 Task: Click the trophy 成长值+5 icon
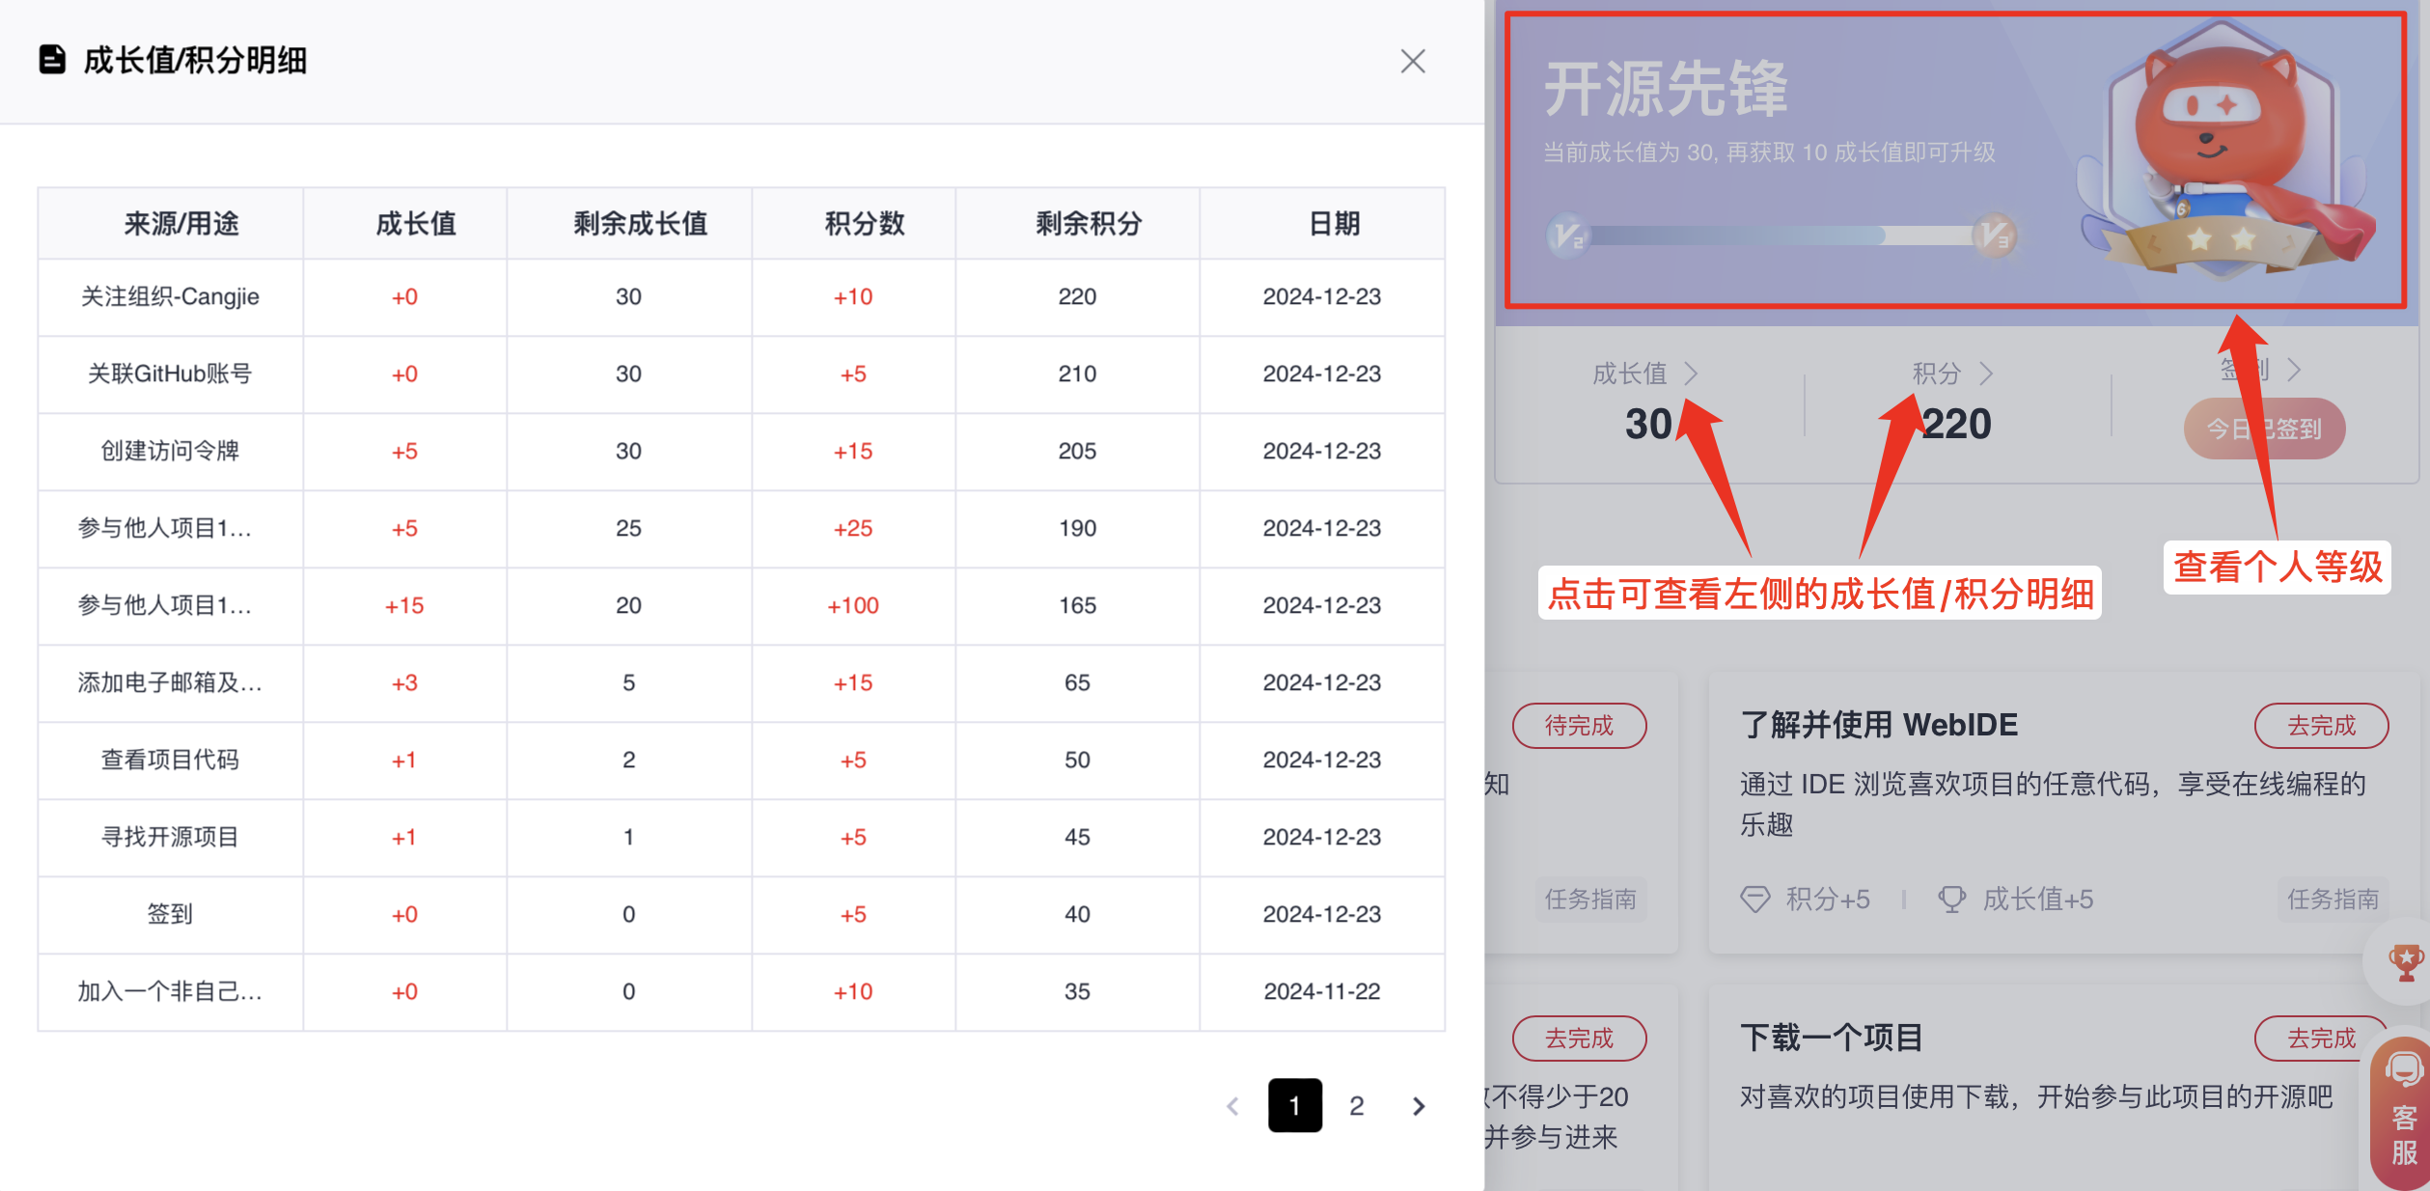(x=1951, y=900)
